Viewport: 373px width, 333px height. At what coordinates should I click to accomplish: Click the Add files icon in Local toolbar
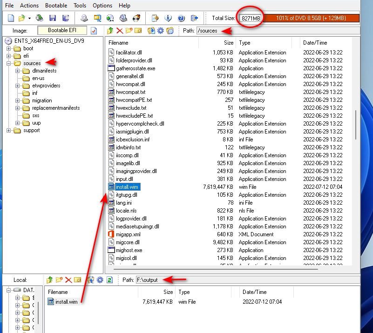click(91, 280)
